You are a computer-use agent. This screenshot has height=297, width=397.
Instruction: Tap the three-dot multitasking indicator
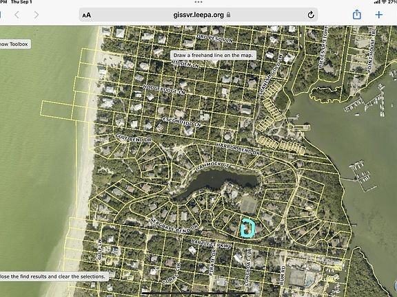[x=198, y=2]
